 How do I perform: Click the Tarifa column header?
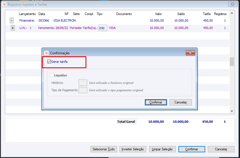[207, 14]
